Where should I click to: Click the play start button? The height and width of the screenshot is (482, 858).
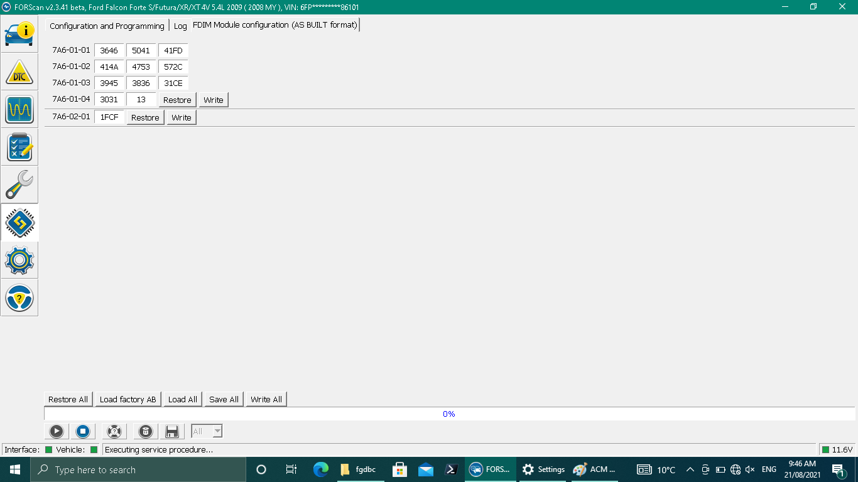pos(57,431)
